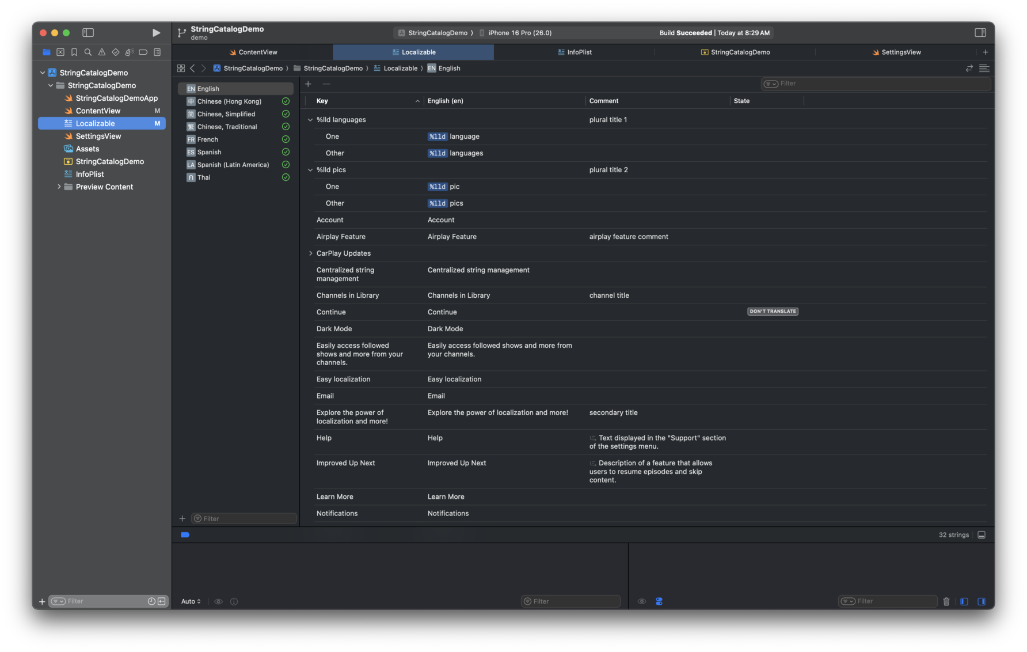Expand the Preview Content folder
This screenshot has width=1027, height=652.
point(59,187)
